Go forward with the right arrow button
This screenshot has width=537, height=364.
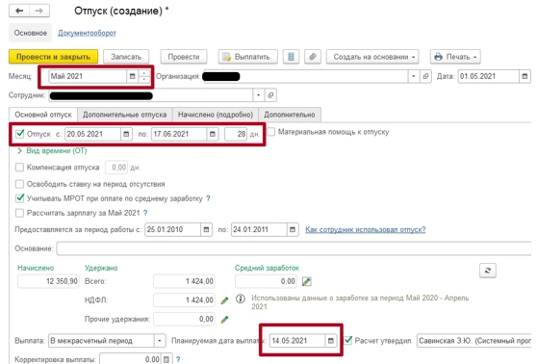(39, 11)
